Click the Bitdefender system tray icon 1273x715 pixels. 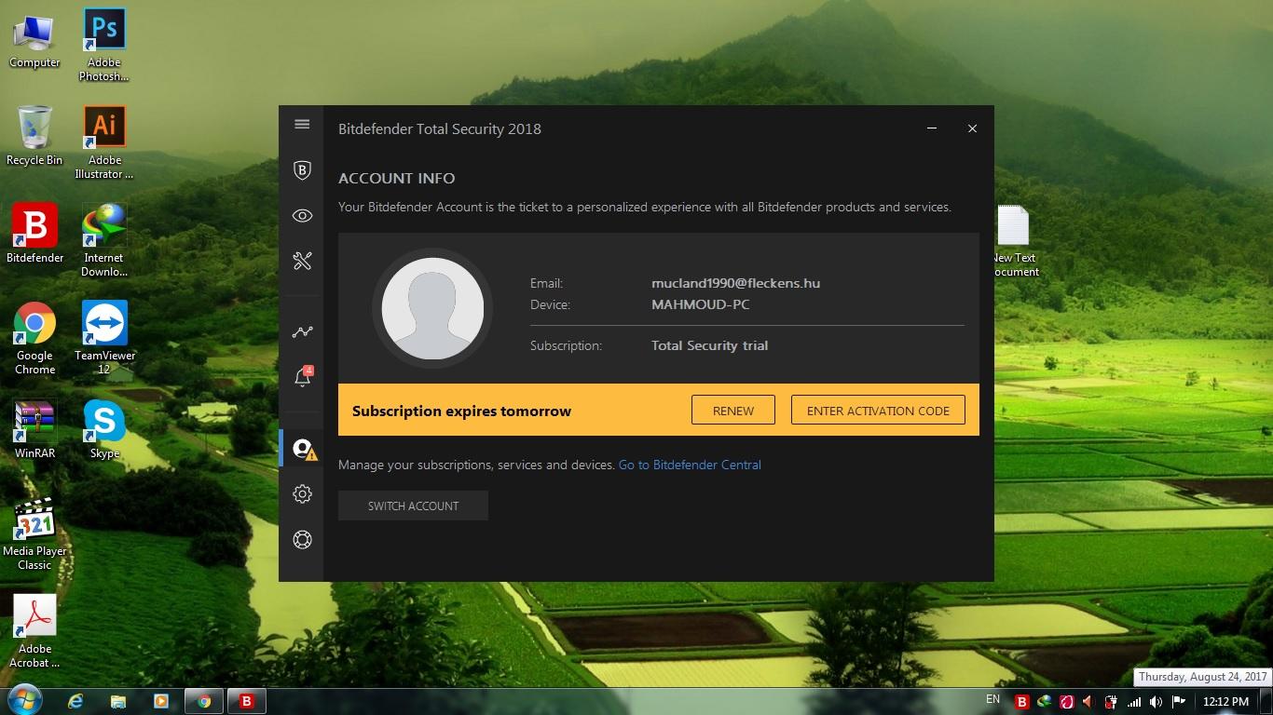(1022, 702)
